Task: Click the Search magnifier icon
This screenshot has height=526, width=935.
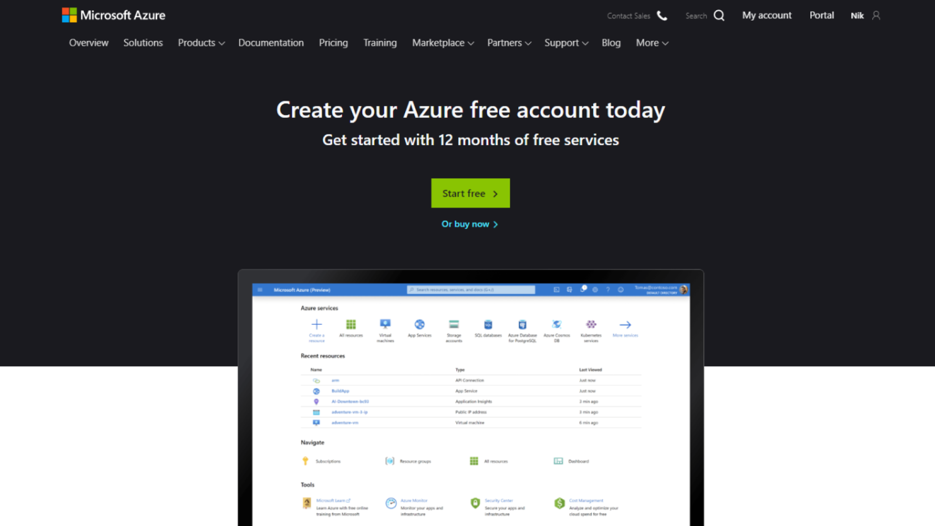Action: tap(719, 16)
